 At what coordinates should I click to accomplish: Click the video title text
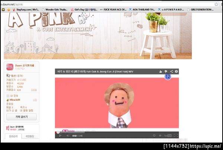[95, 71]
